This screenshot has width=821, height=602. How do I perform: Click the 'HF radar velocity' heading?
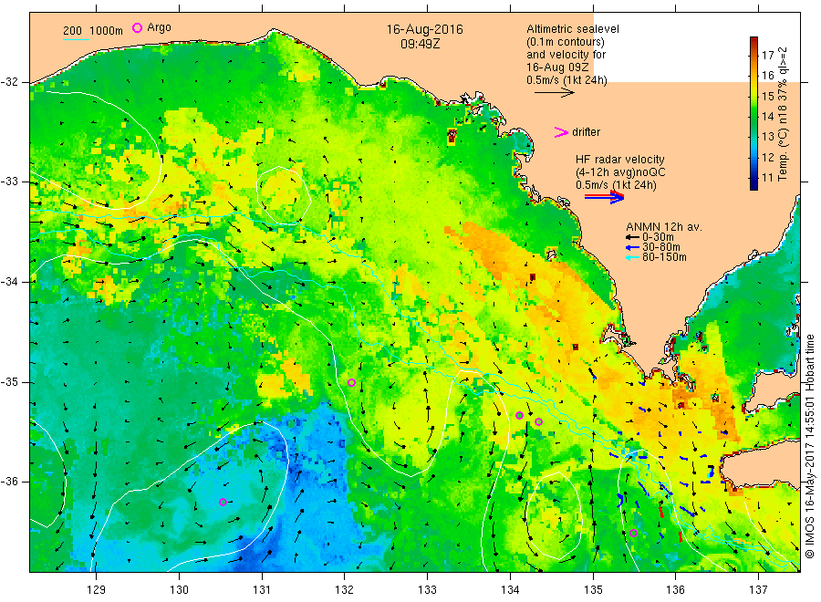point(620,160)
